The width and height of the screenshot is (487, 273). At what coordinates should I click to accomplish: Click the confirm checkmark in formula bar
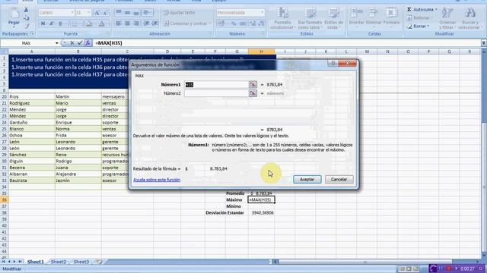pos(80,43)
